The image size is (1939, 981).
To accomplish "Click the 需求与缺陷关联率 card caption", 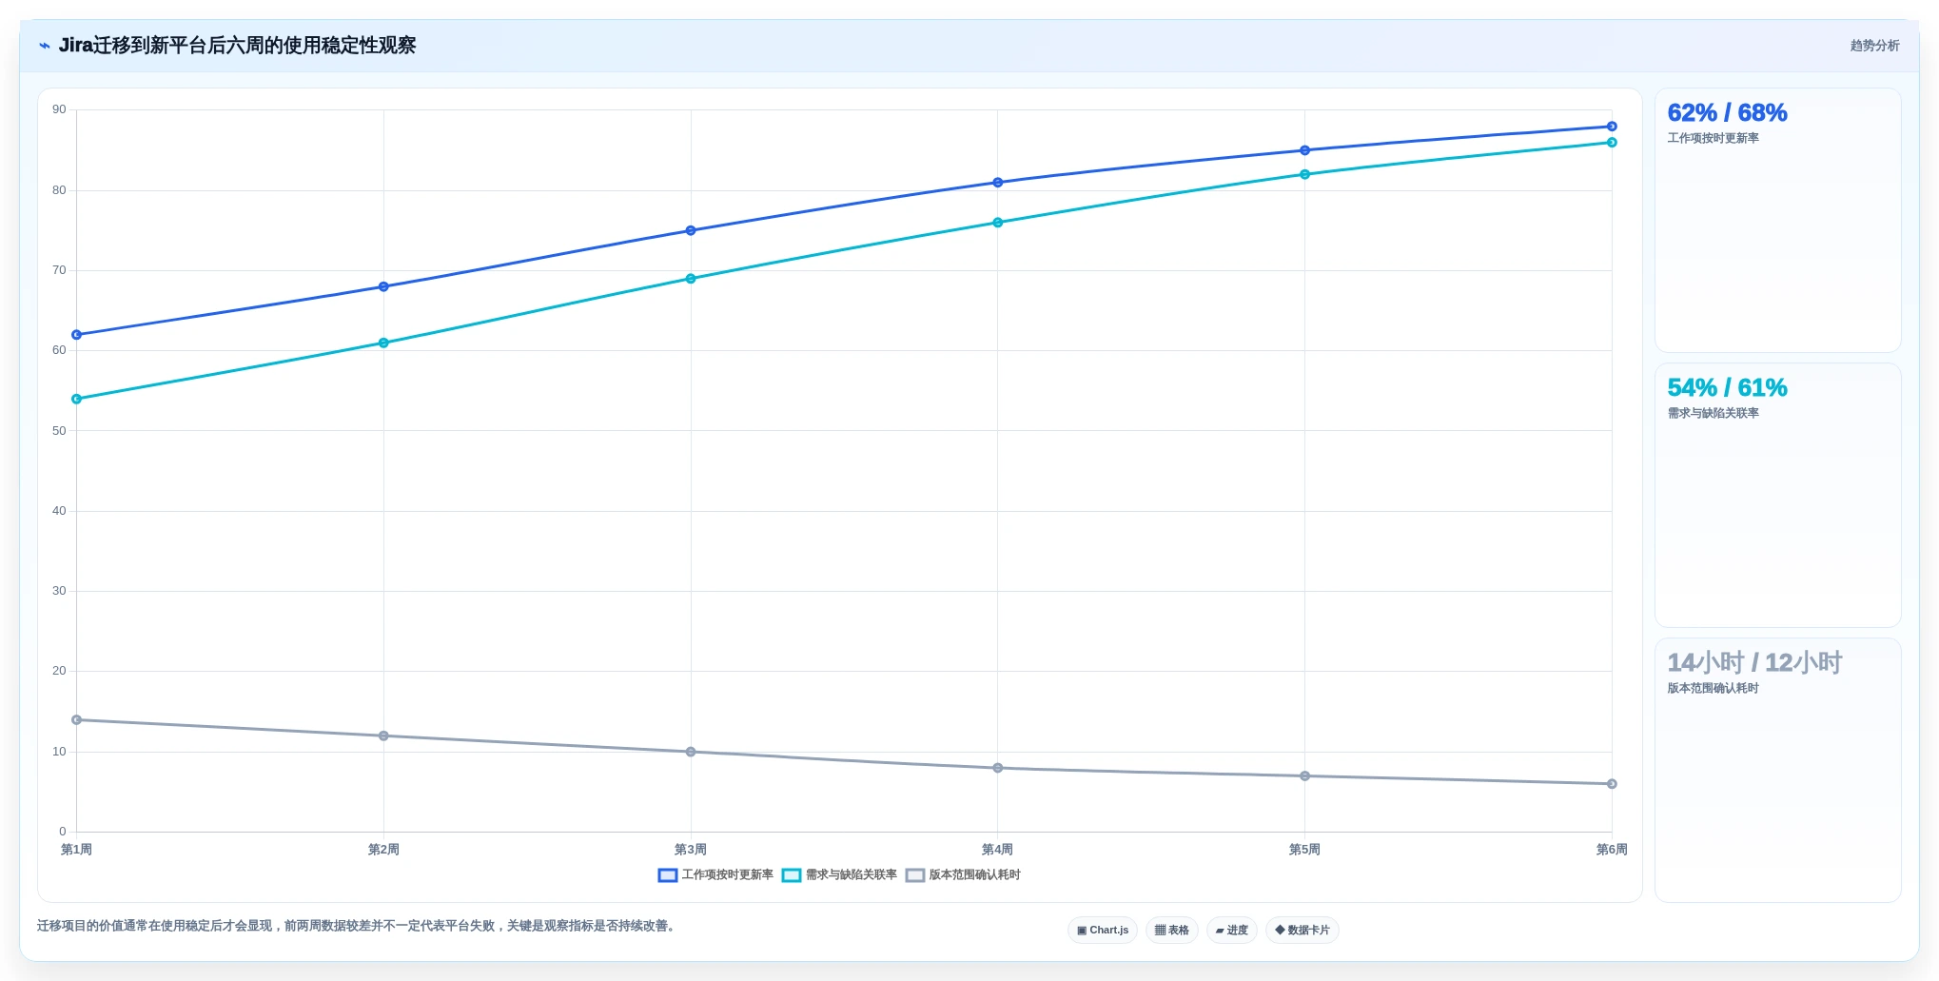I will pos(1713,413).
